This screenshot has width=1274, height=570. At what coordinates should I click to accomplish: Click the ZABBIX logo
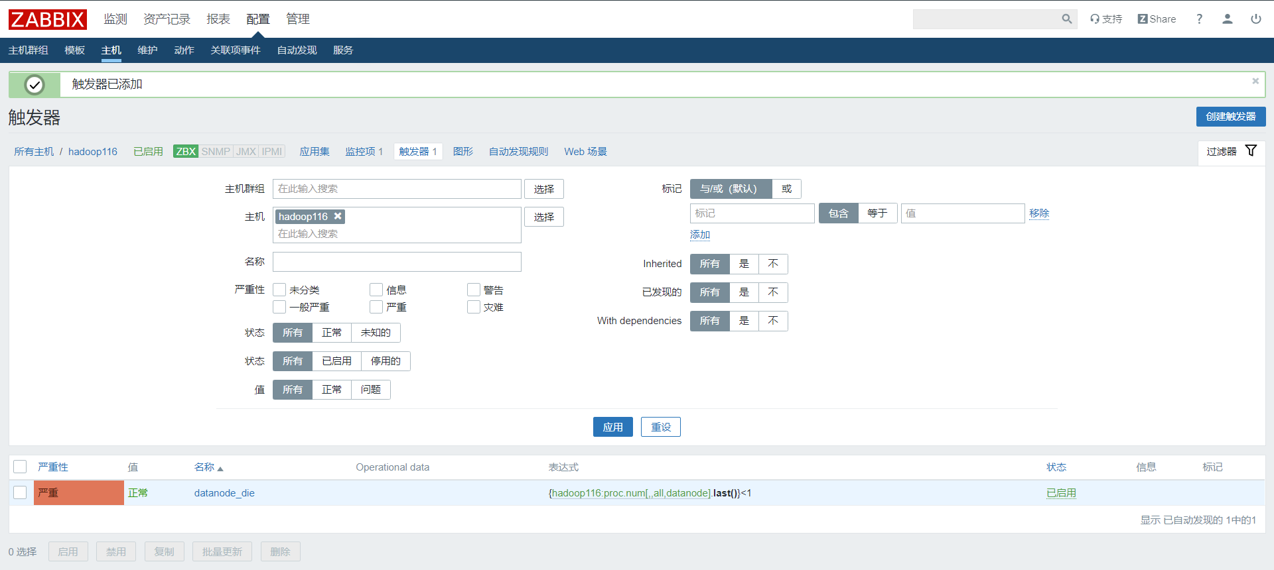tap(48, 19)
